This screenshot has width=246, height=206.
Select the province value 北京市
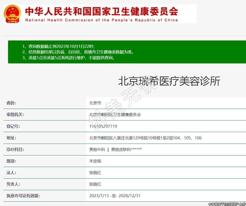(95, 103)
